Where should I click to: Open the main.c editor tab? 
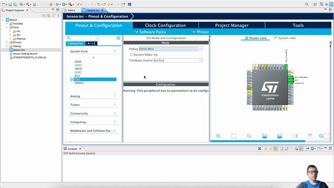[x=71, y=10]
